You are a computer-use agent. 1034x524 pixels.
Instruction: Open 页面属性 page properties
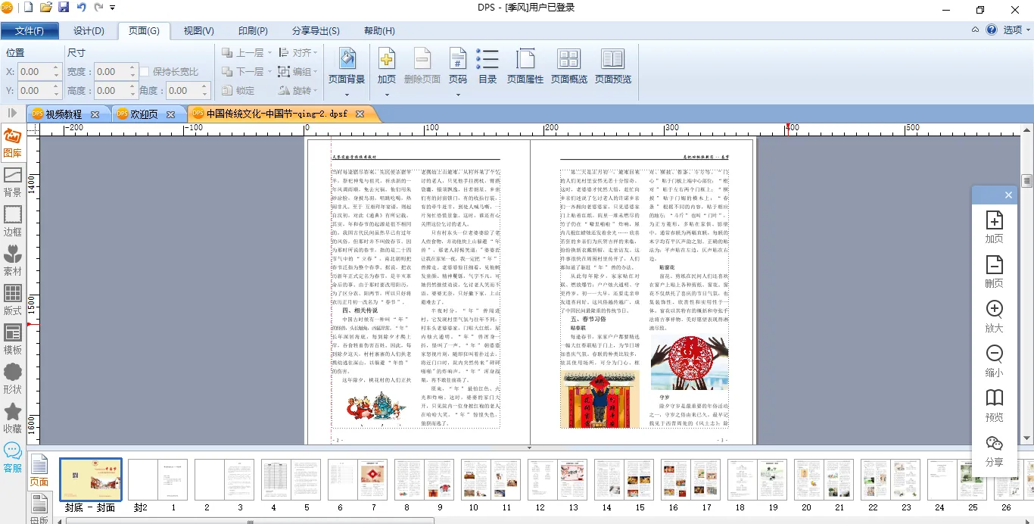(525, 66)
